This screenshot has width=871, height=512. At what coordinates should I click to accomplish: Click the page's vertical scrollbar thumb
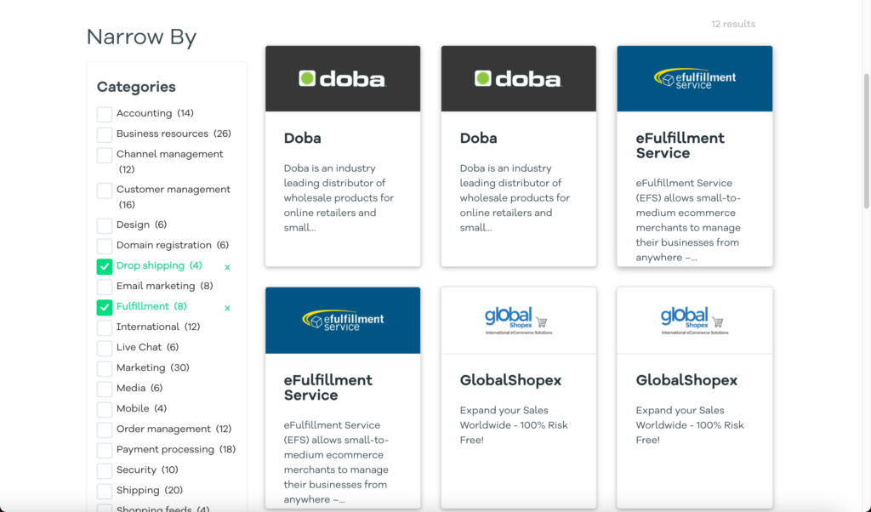pos(866,141)
